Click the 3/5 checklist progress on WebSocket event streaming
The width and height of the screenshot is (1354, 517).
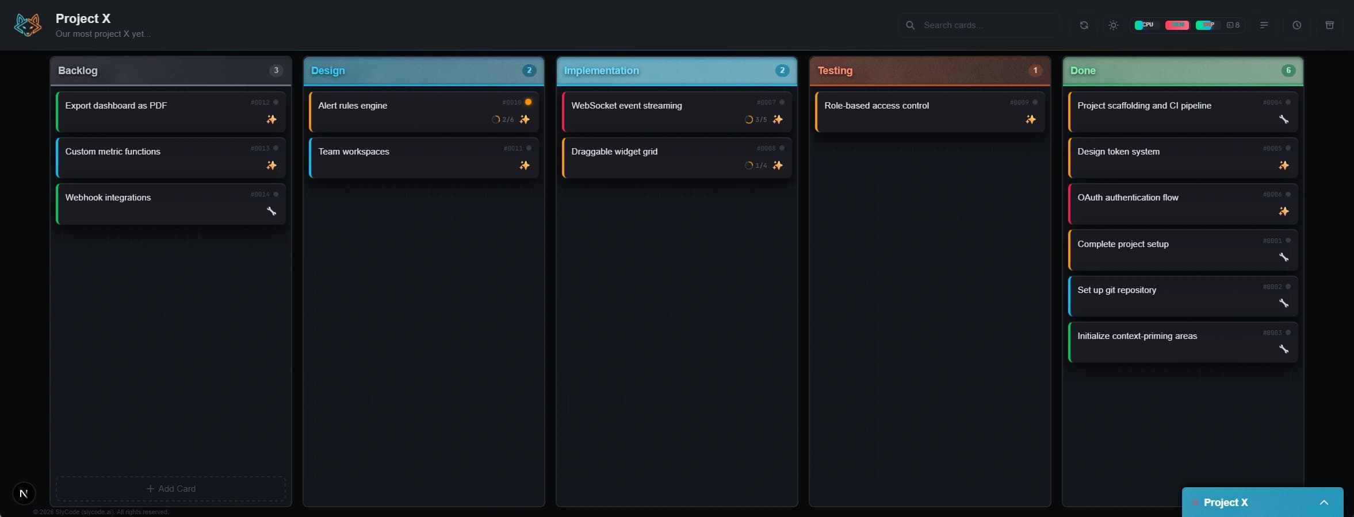756,119
